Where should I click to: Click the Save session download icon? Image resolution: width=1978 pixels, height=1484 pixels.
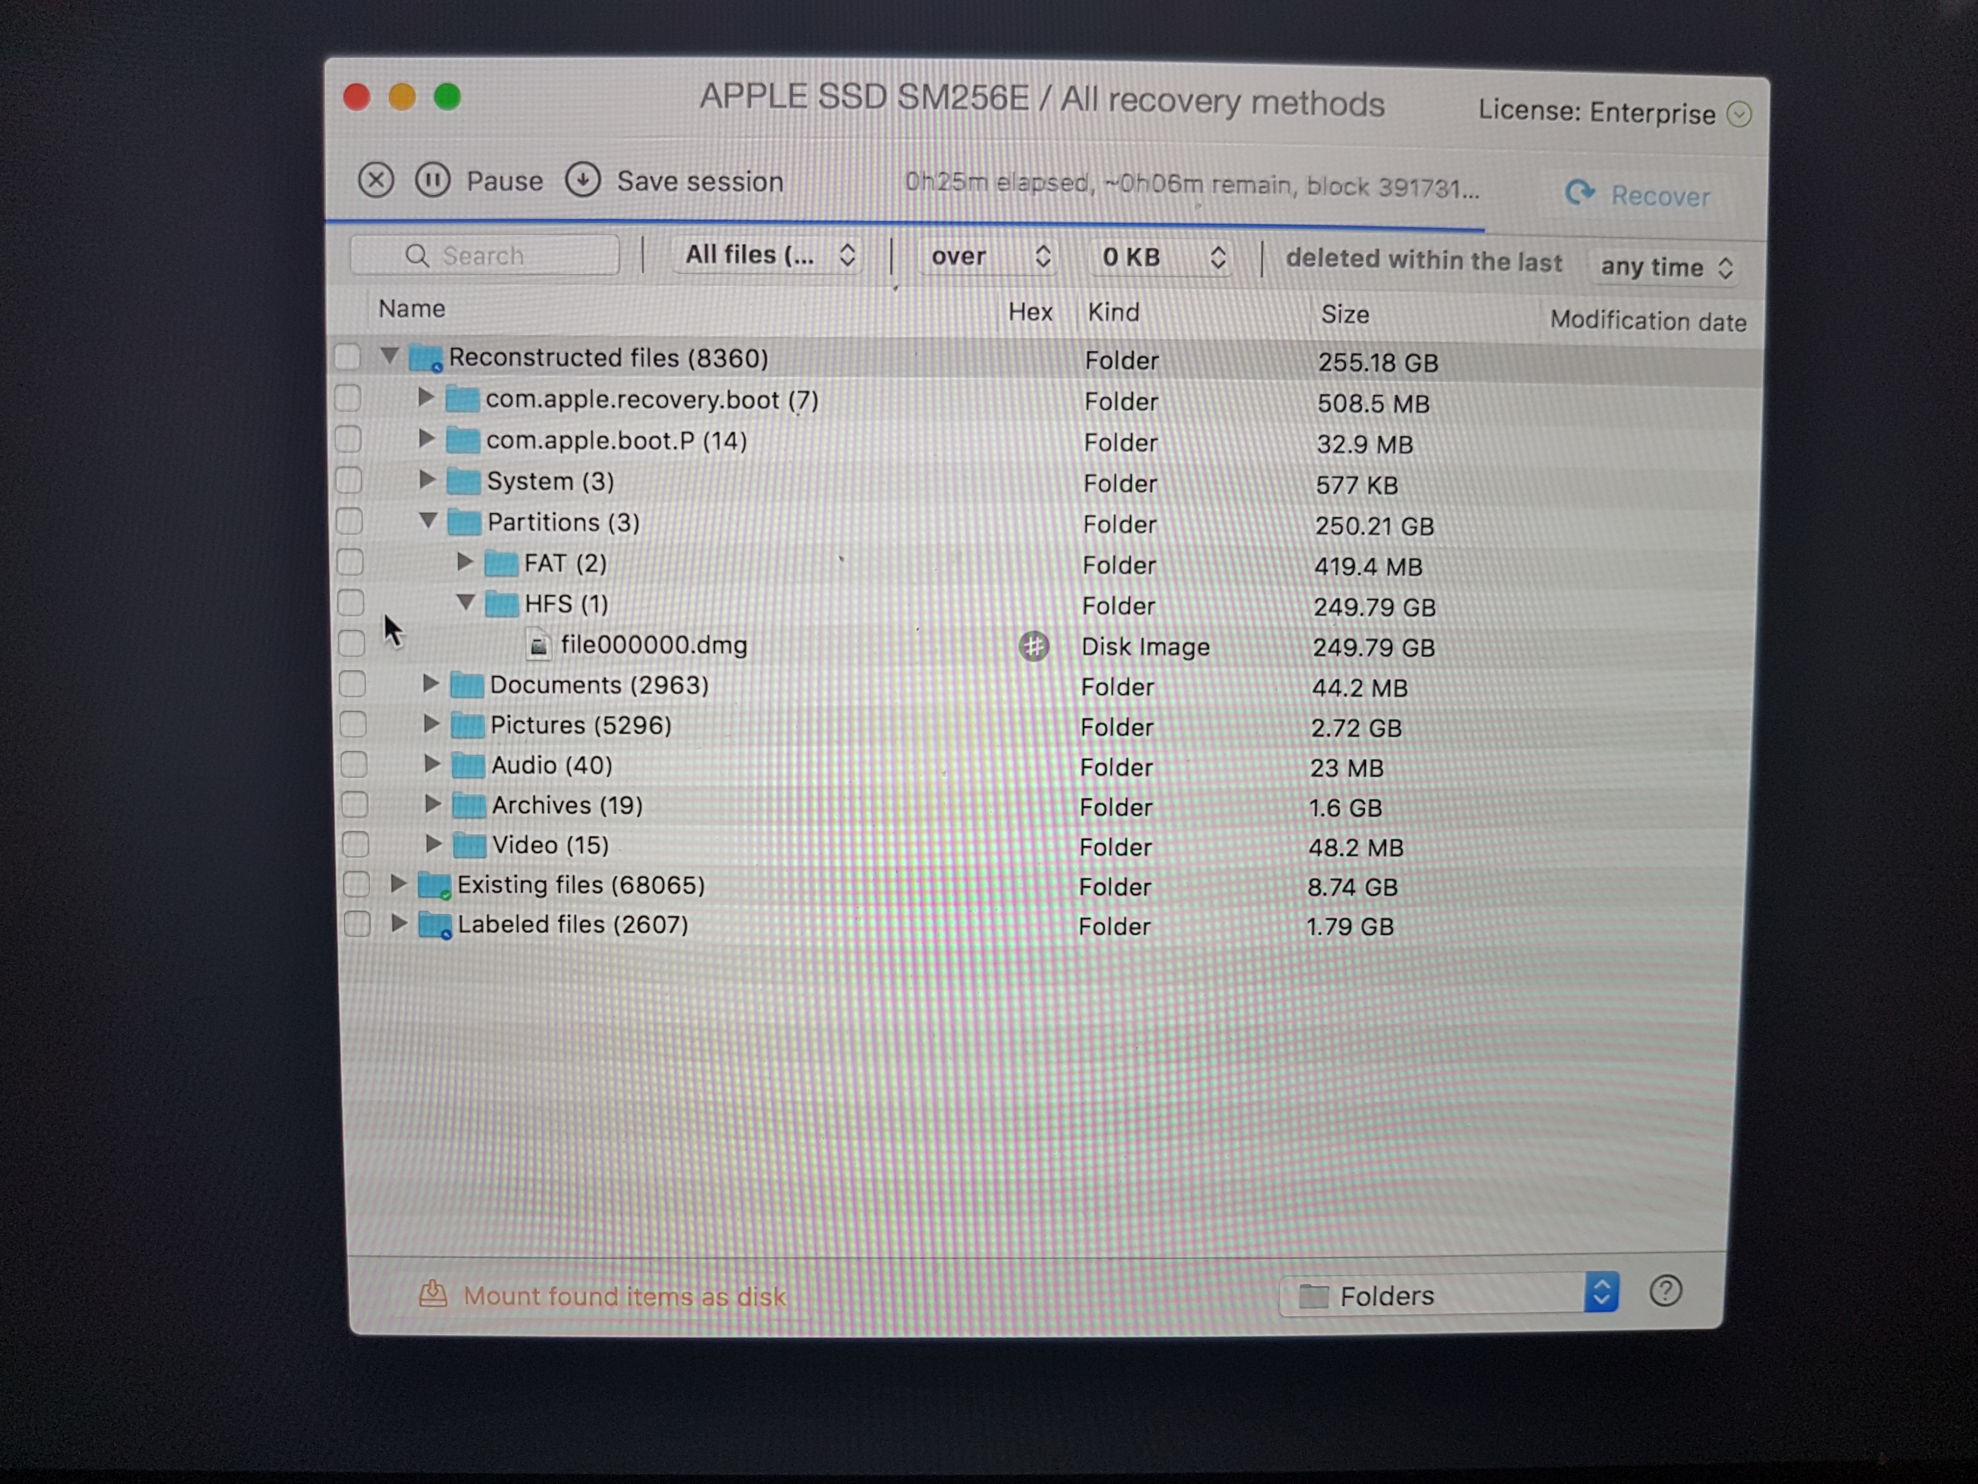pos(583,180)
